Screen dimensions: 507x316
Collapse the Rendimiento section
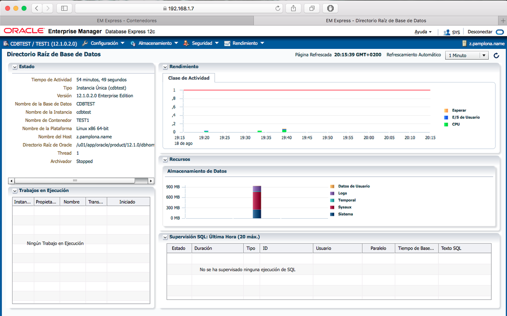point(165,67)
